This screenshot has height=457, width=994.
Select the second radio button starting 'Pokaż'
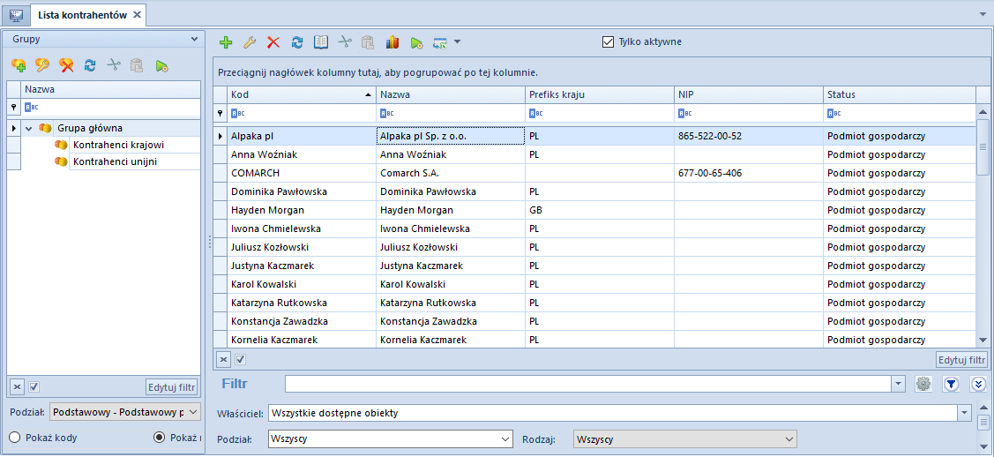[x=160, y=437]
